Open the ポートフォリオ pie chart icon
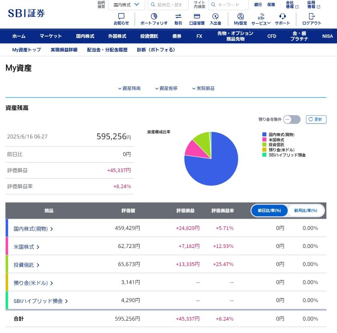The height and width of the screenshot is (333, 337). pos(154,16)
